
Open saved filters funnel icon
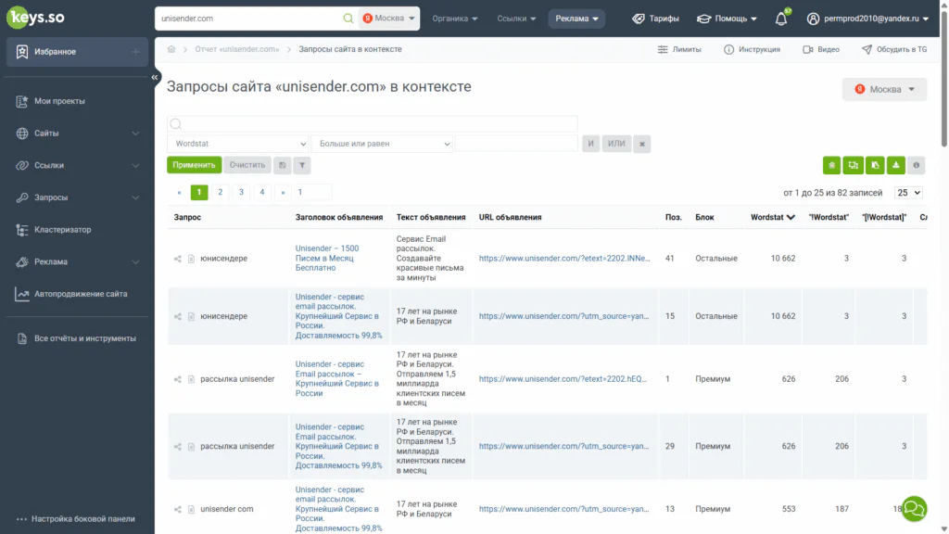[302, 165]
